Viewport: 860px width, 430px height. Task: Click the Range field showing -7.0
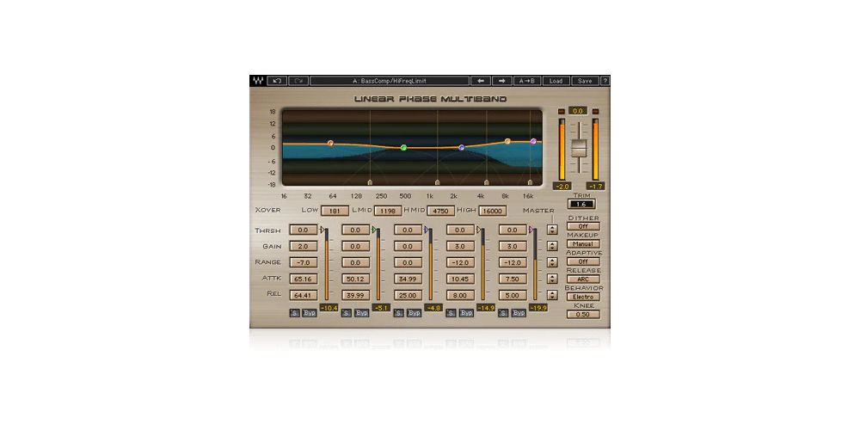304,262
